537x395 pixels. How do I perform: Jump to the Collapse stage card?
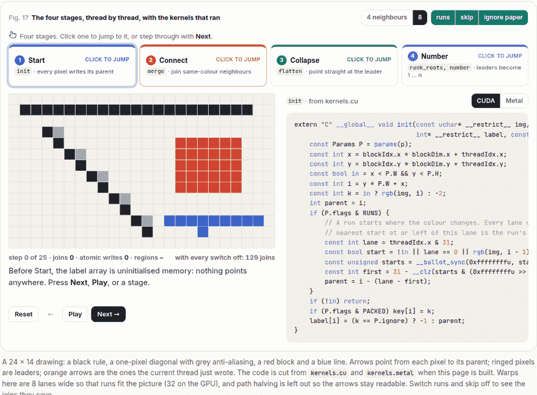click(334, 66)
